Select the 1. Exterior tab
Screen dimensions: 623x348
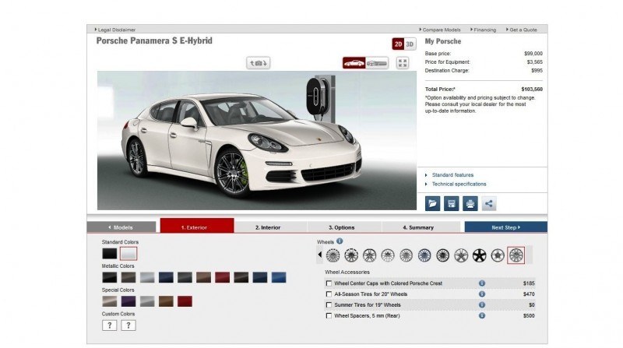click(197, 226)
